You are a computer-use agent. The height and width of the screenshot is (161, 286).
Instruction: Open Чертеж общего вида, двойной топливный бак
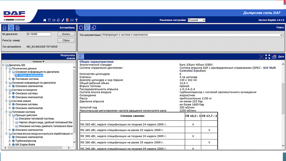pyautogui.click(x=46, y=122)
